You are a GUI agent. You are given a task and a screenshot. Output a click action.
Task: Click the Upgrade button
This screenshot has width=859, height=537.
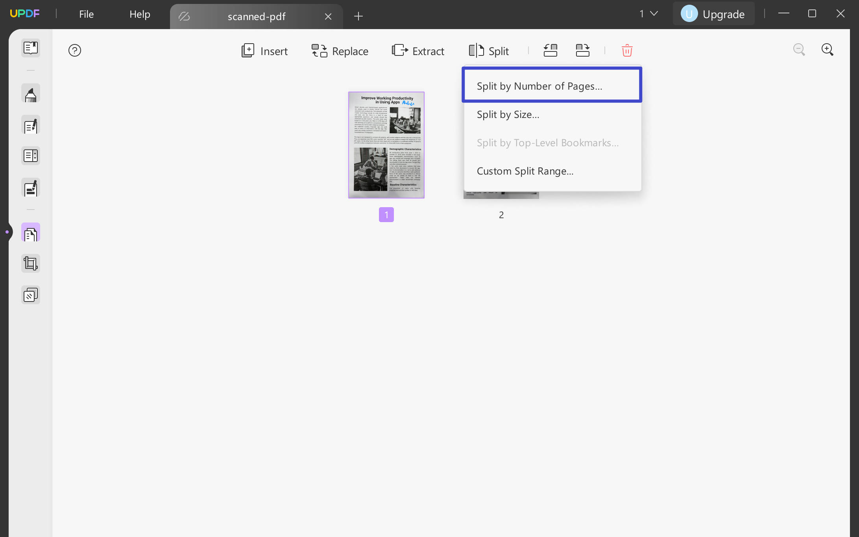coord(713,13)
